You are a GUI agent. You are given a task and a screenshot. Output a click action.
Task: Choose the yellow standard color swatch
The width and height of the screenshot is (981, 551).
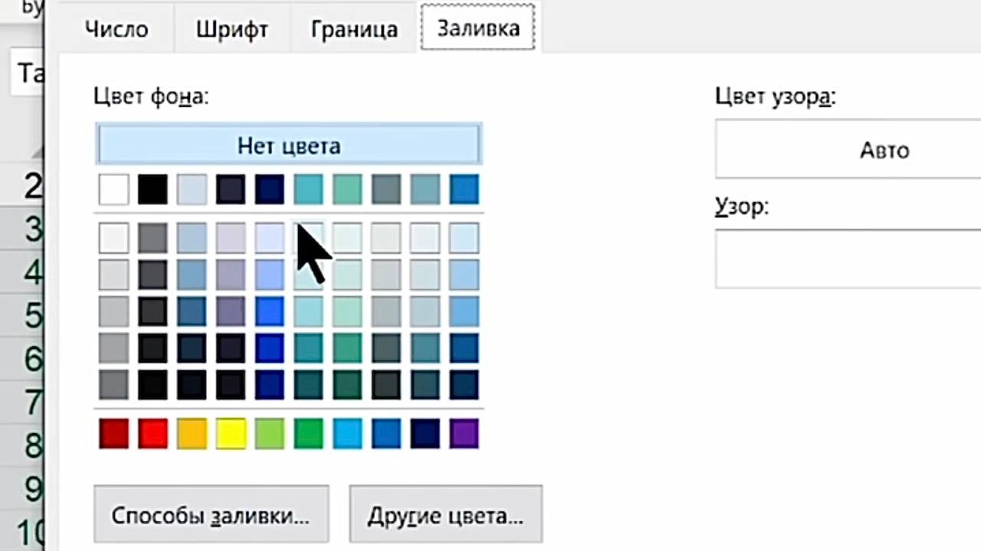pyautogui.click(x=231, y=434)
